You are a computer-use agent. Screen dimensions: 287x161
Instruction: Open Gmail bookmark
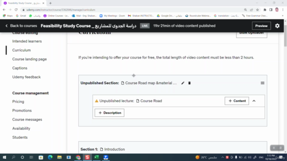tap(21, 16)
